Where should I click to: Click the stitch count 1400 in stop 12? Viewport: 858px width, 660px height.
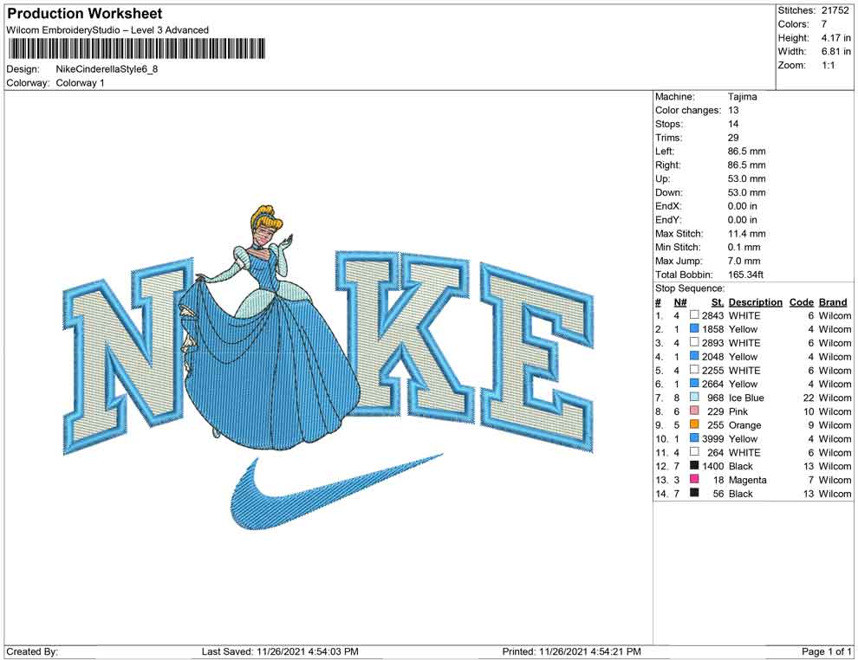(x=712, y=466)
